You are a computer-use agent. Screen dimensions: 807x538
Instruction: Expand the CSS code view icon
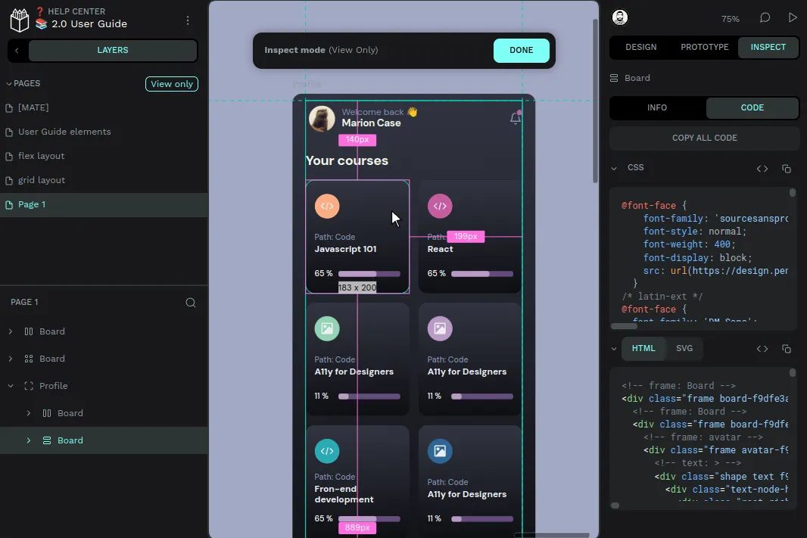tap(762, 169)
